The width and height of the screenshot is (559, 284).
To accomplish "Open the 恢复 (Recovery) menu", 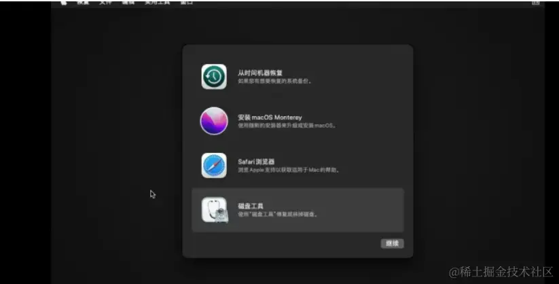I will pos(83,3).
